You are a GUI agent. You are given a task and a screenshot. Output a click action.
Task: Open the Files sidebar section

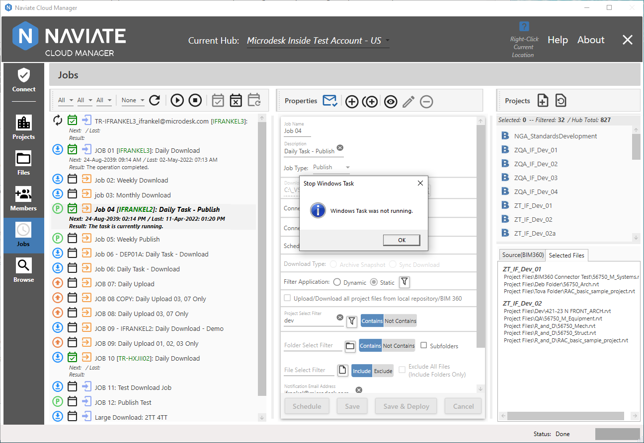pyautogui.click(x=24, y=164)
